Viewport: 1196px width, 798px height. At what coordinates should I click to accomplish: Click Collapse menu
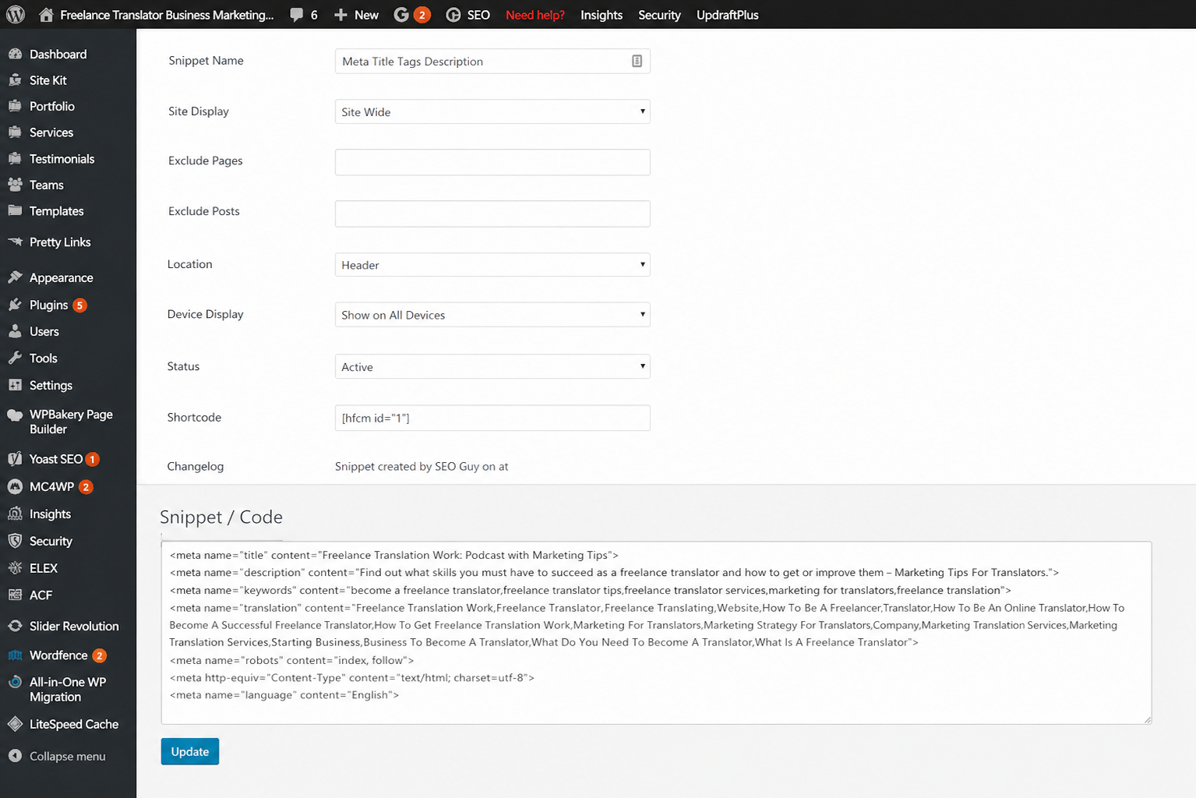coord(68,756)
